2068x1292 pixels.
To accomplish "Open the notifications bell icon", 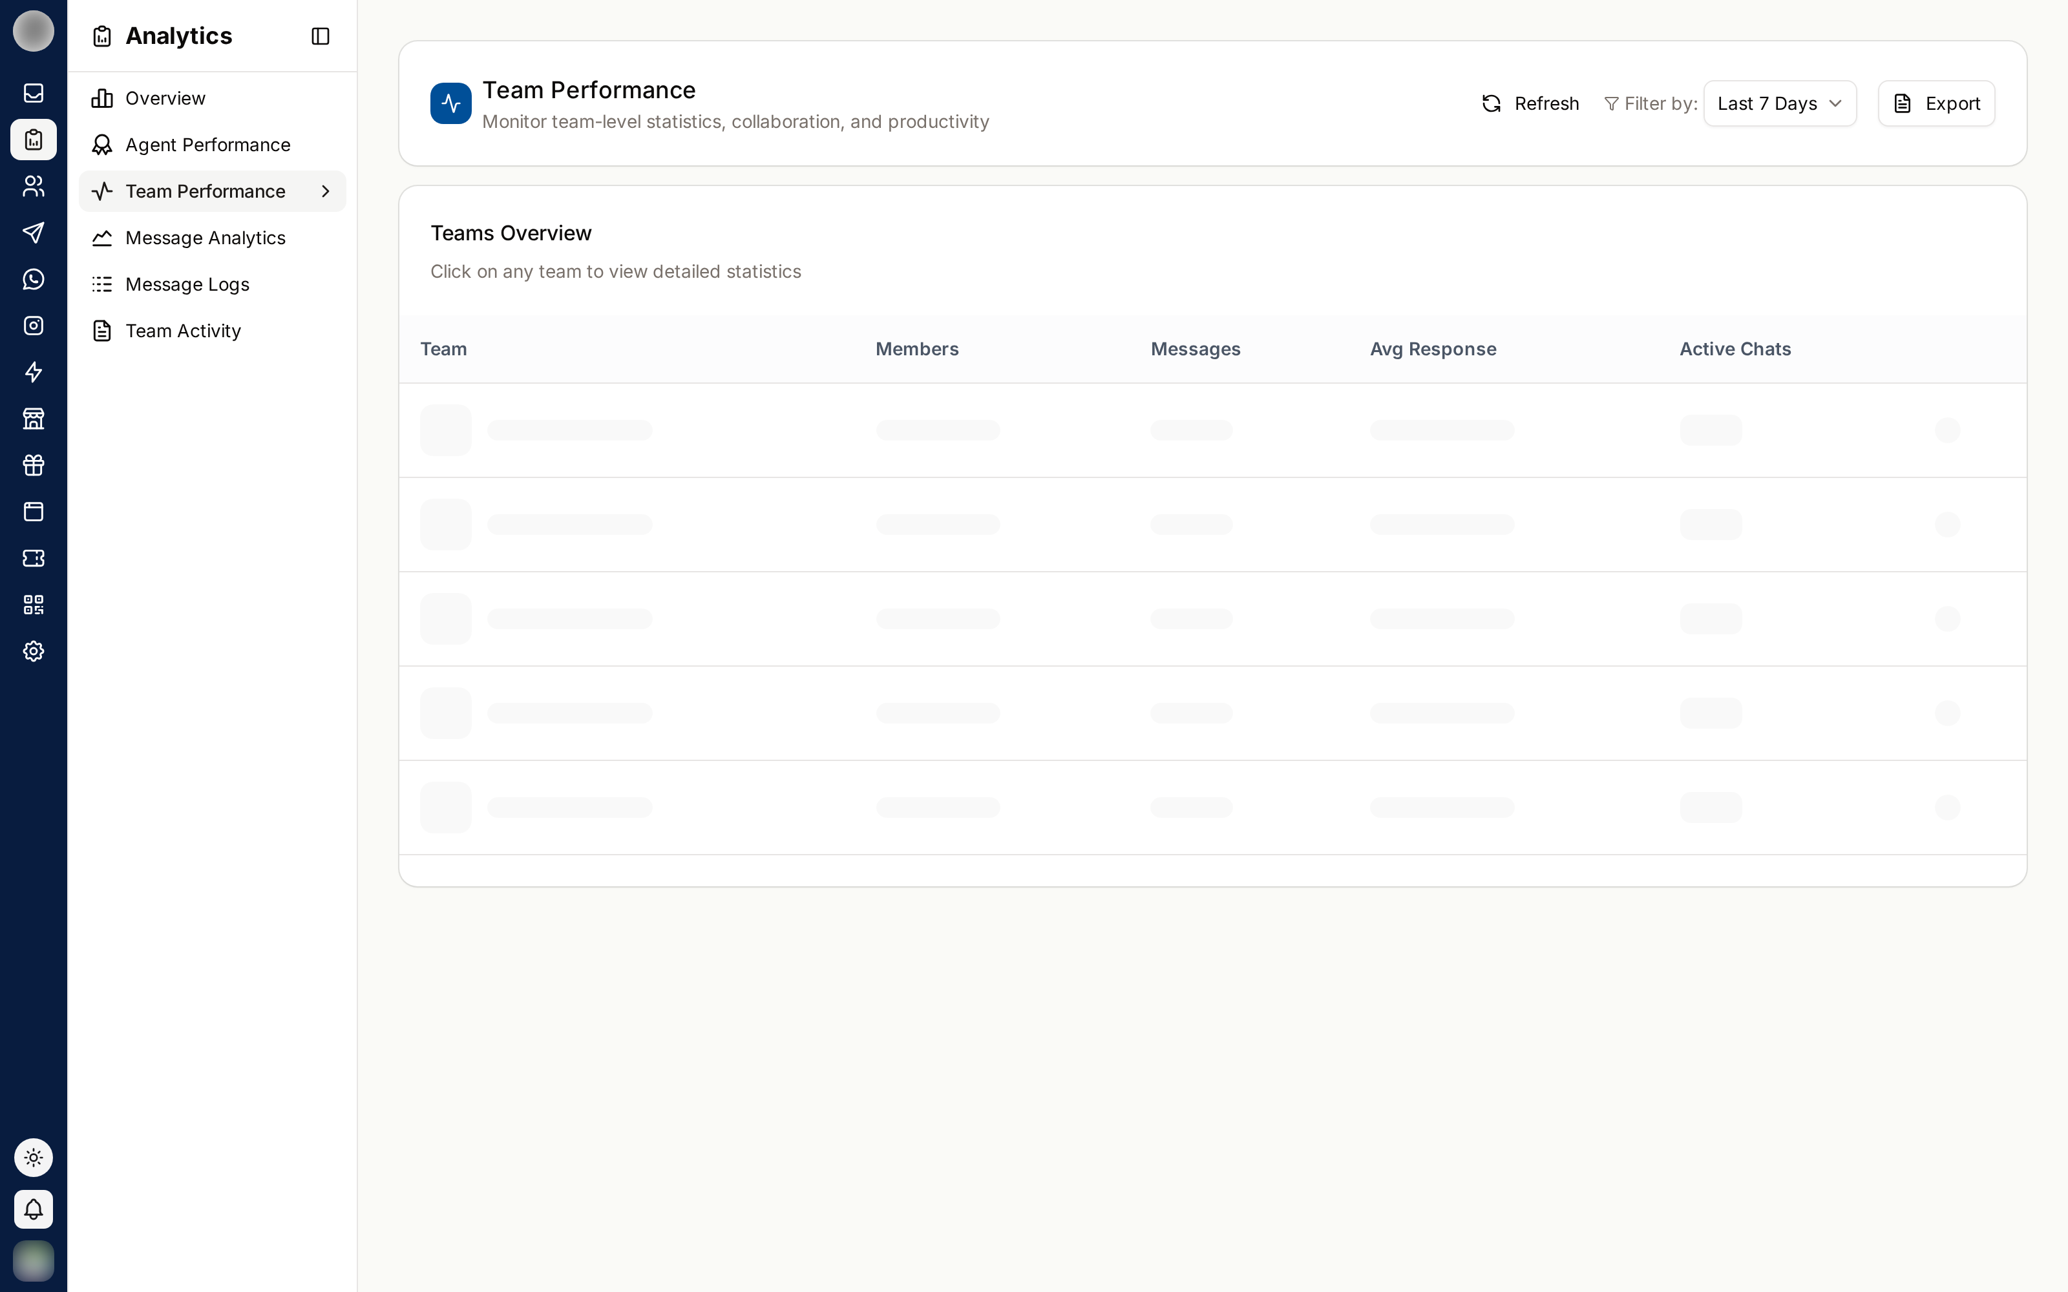I will [34, 1209].
